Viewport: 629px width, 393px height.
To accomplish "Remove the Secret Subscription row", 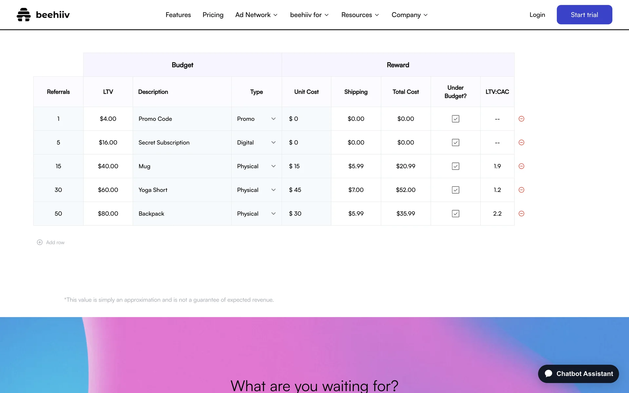I will click(521, 142).
